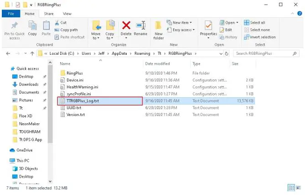Create a New folder from the ribbon
305x195 pixels.
click(x=158, y=30)
